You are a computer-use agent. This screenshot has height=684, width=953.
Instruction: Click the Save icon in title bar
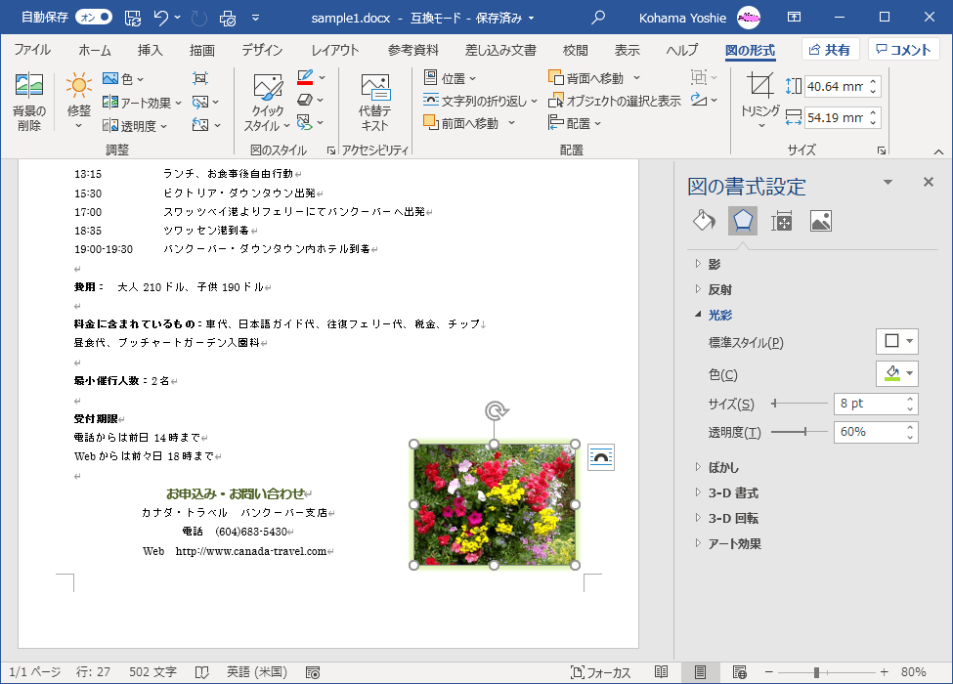click(133, 18)
